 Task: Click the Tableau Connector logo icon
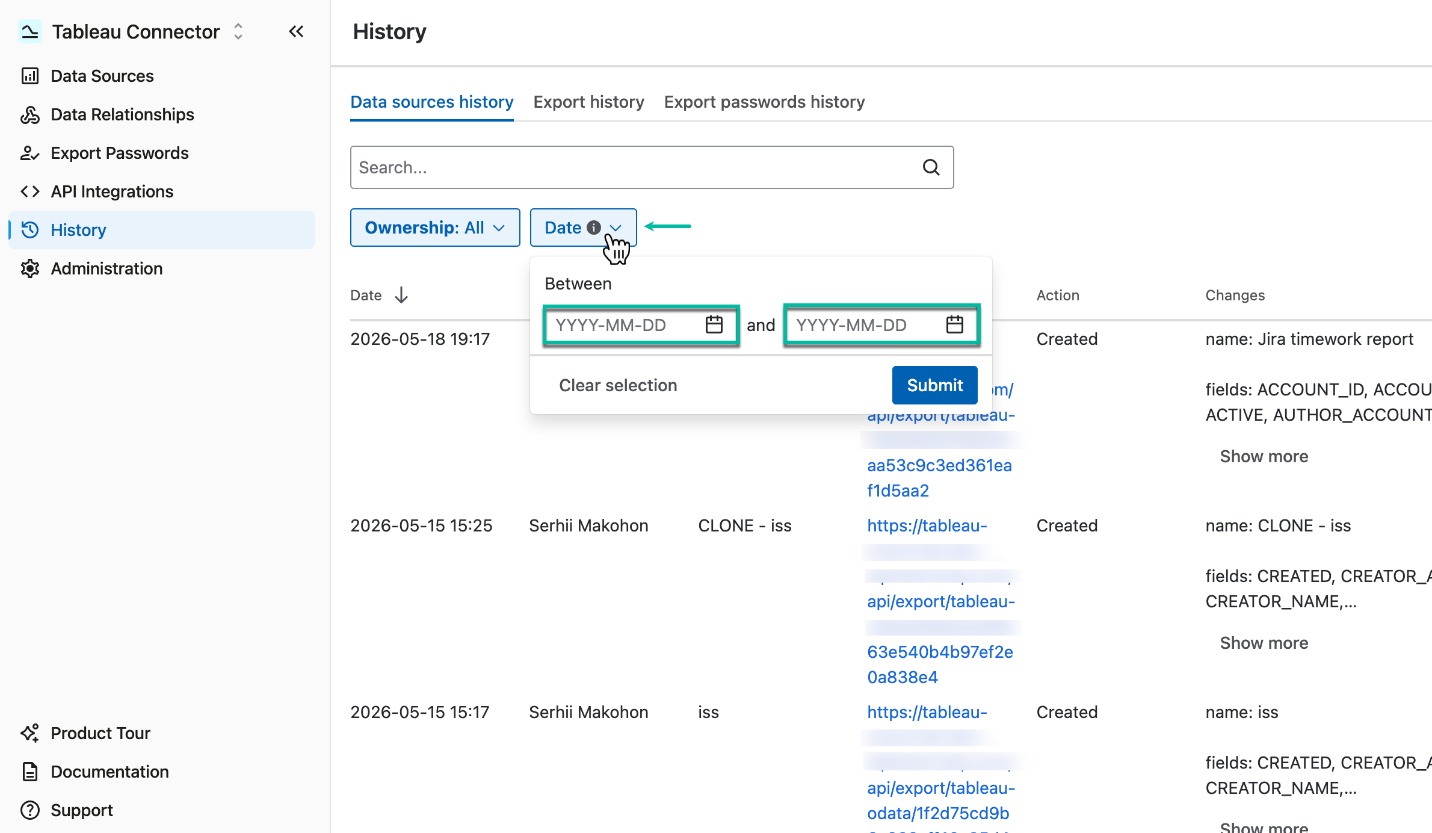[x=29, y=31]
